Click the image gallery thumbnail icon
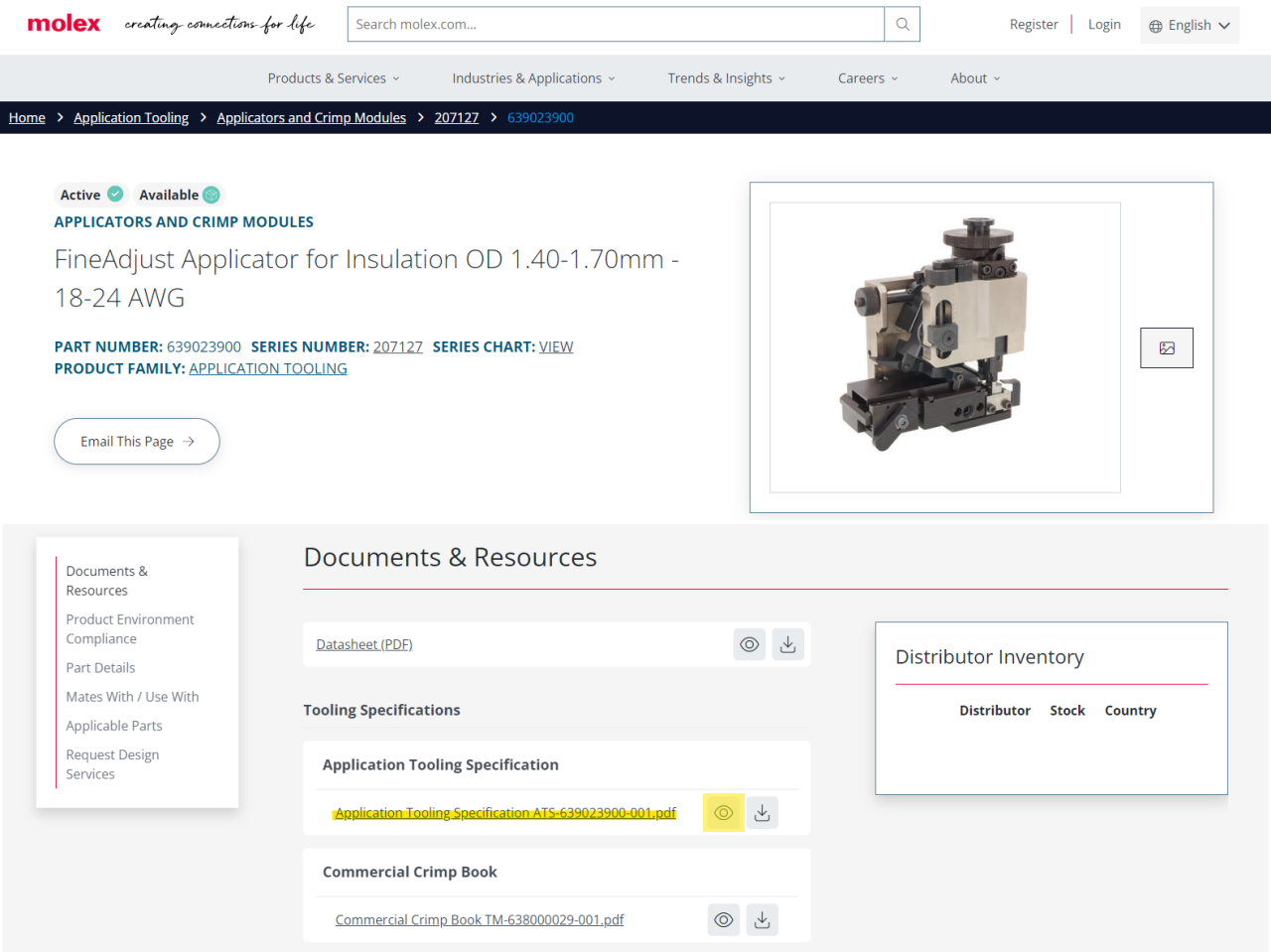This screenshot has width=1271, height=952. 1167,347
